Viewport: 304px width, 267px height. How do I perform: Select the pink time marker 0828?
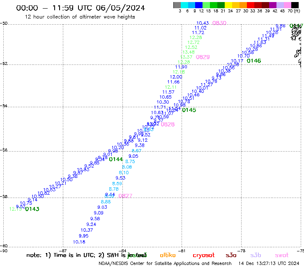(x=168, y=124)
